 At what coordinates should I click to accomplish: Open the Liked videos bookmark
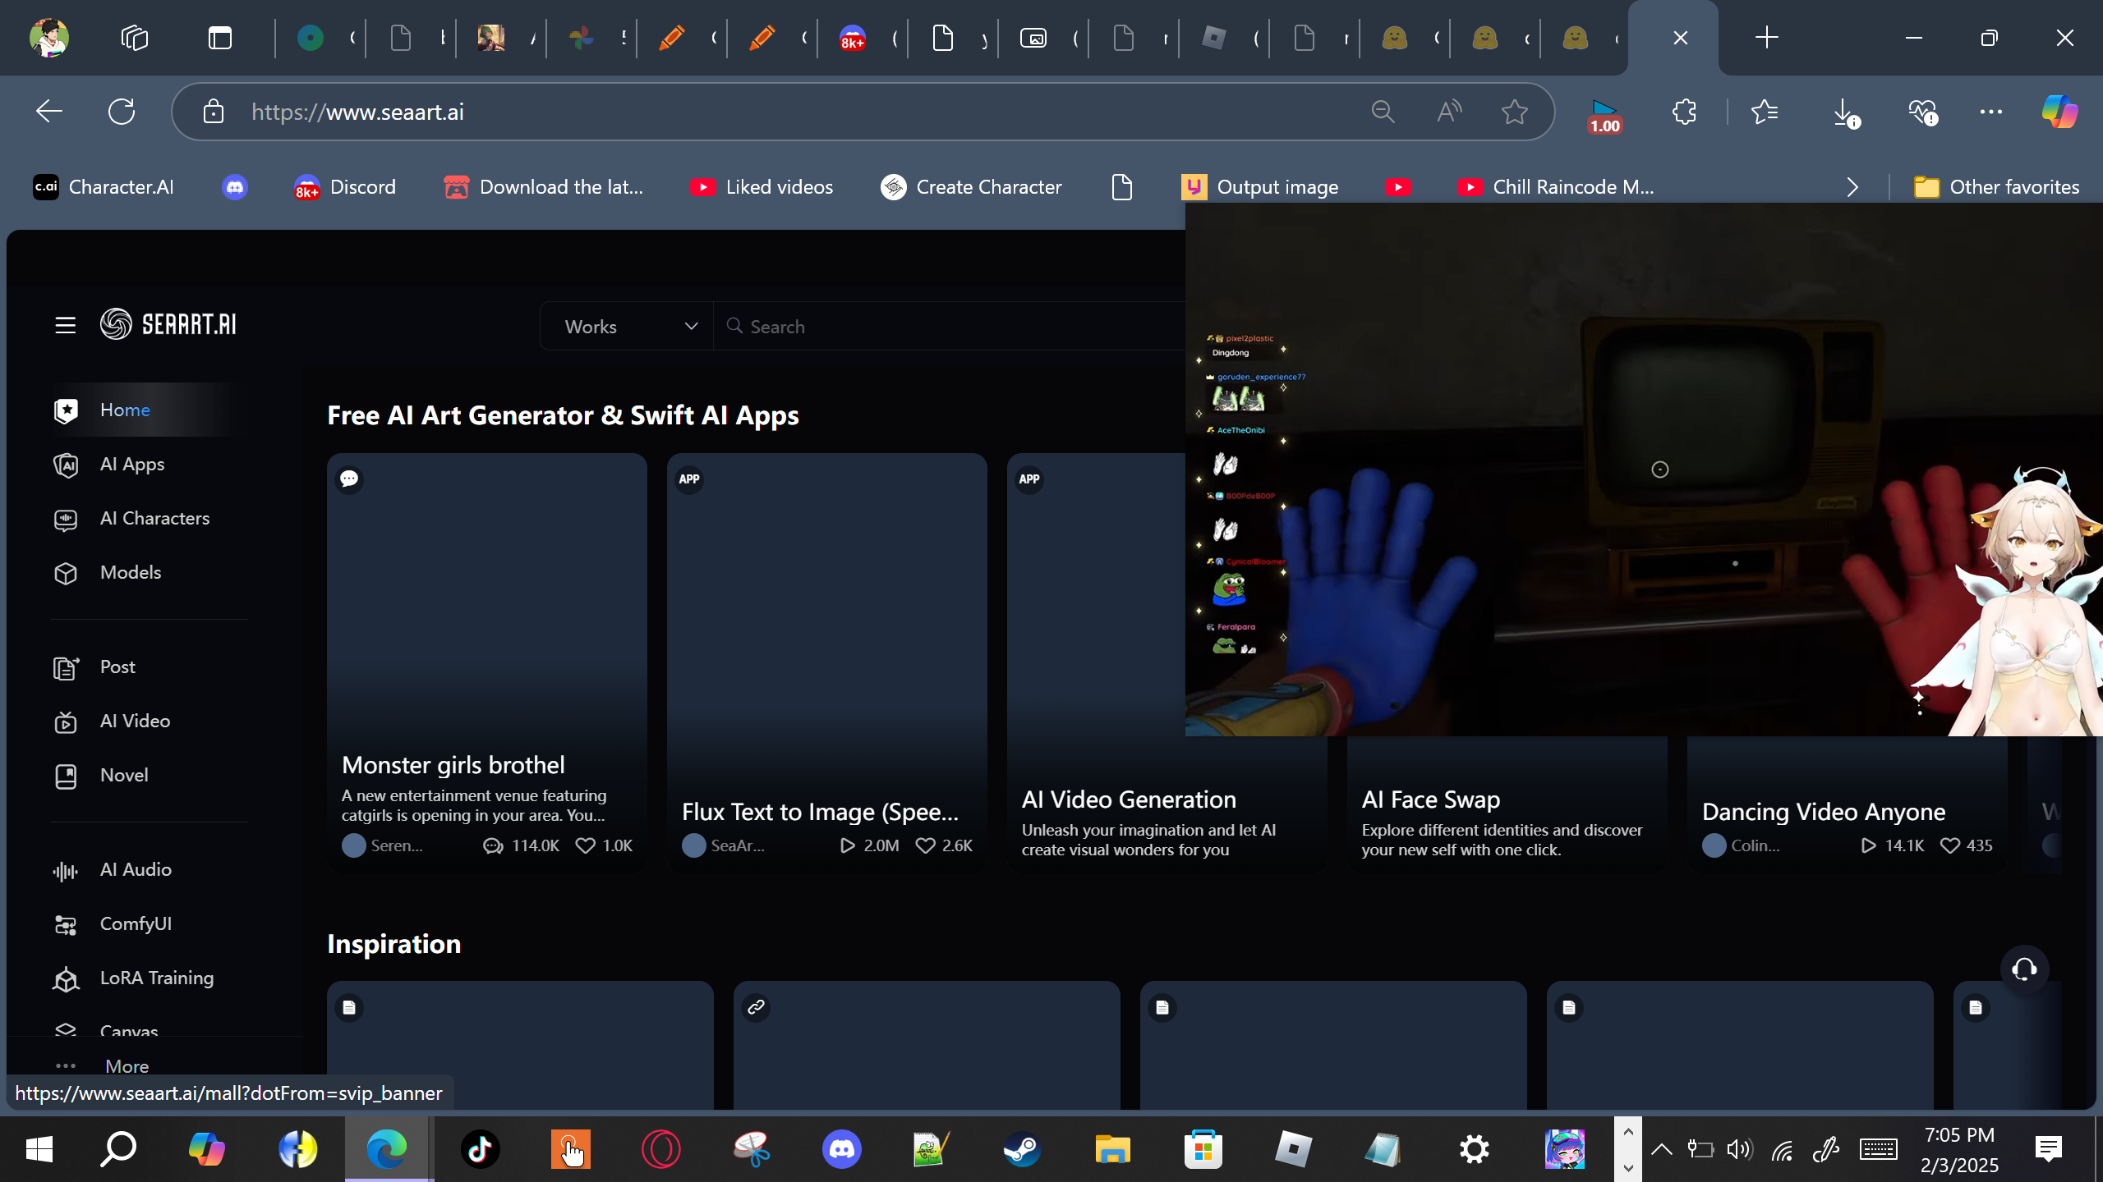762,187
